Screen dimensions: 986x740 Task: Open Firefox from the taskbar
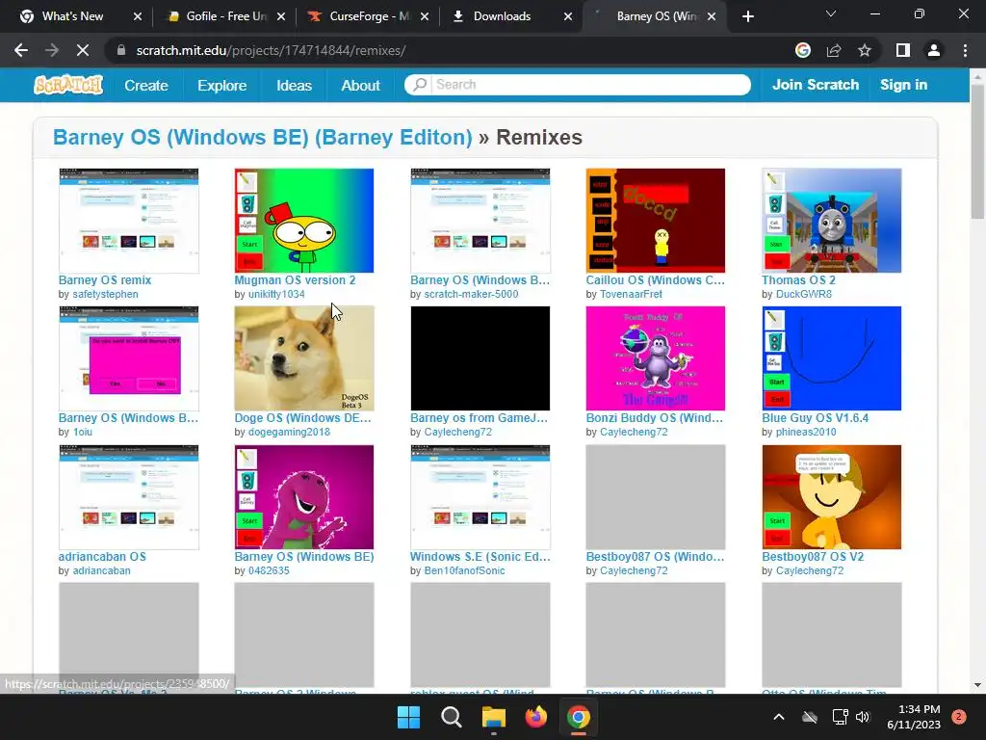535,717
